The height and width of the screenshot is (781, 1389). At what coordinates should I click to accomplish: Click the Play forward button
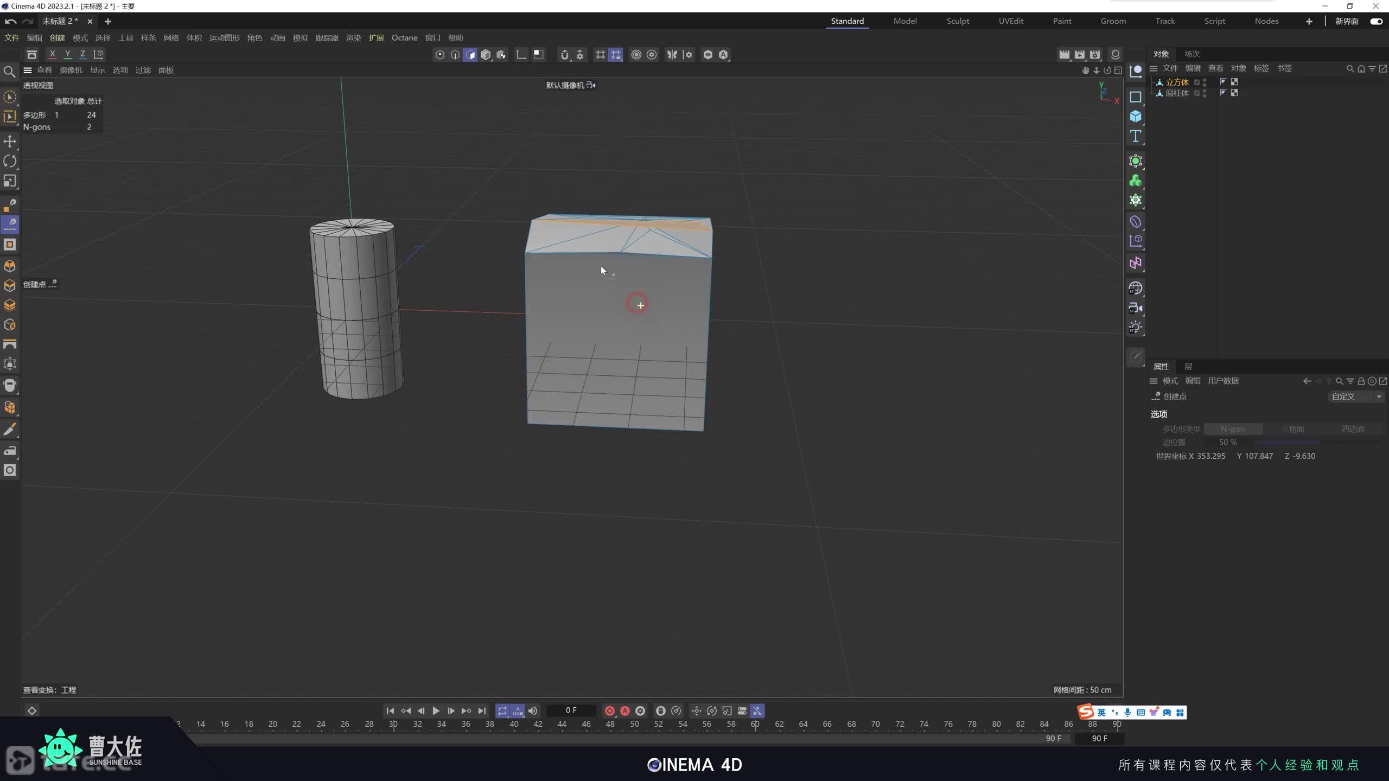[x=436, y=710]
